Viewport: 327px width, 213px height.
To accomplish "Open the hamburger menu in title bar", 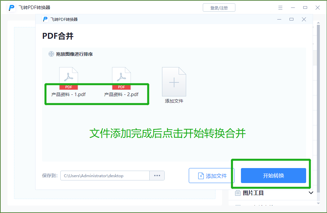I will point(280,7).
